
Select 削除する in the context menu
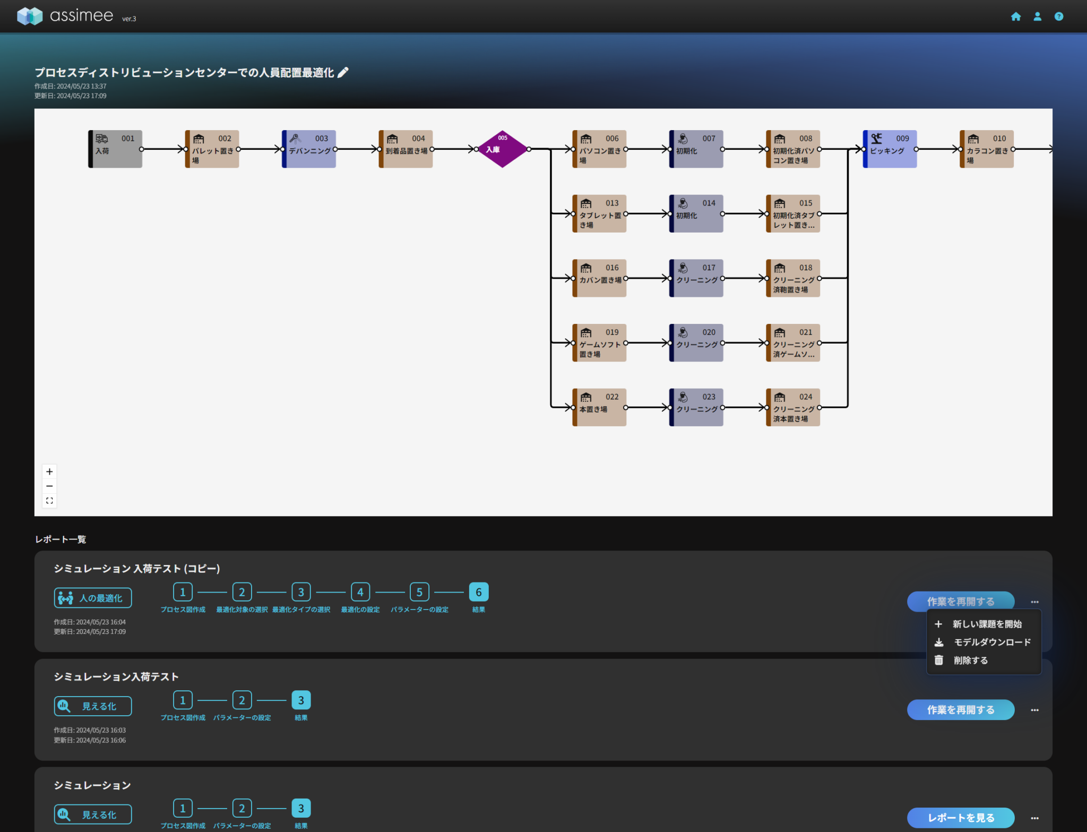[970, 660]
